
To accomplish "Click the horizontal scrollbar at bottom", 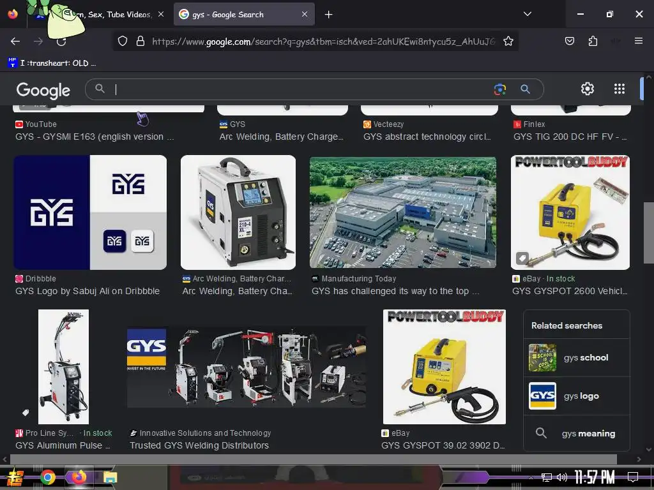I will [x=313, y=459].
